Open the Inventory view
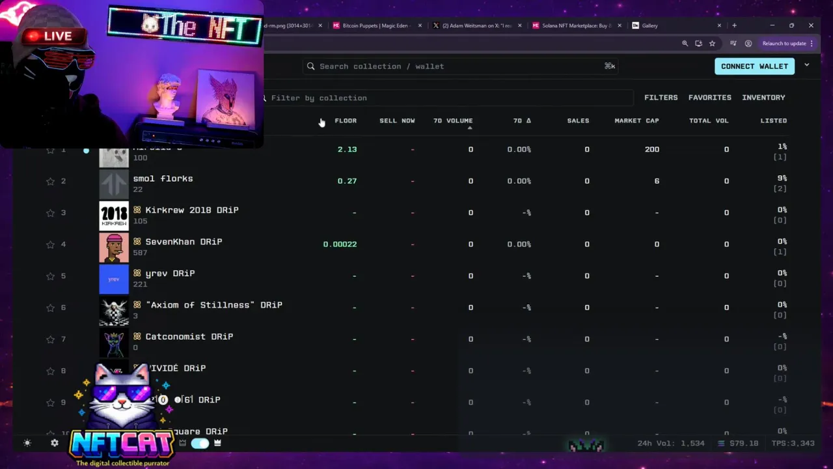The height and width of the screenshot is (469, 833). tap(763, 98)
